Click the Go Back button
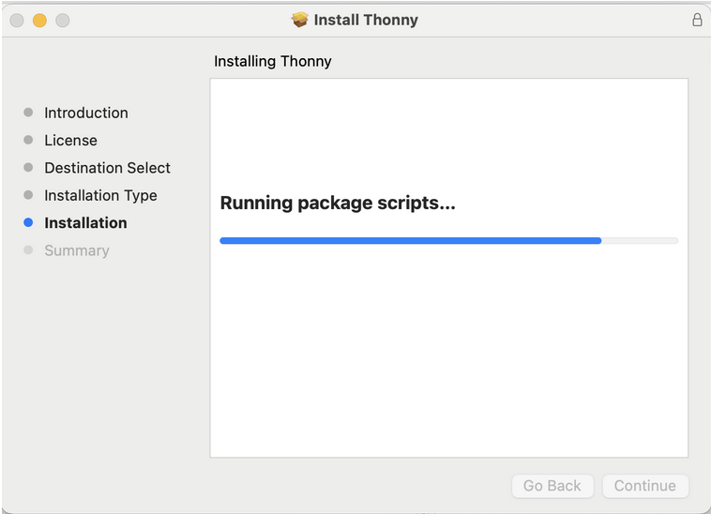Image resolution: width=711 pixels, height=514 pixels. (x=552, y=486)
